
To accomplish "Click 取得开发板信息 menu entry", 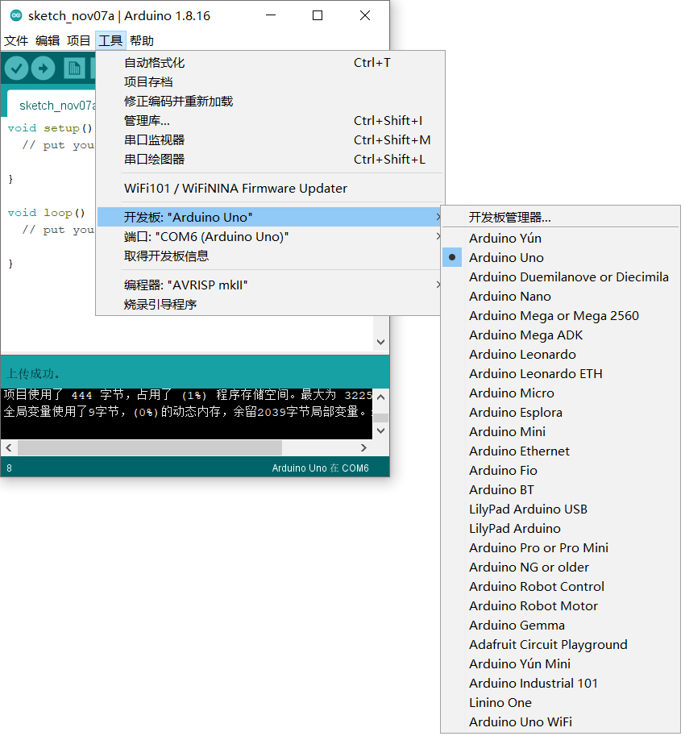I will tap(269, 256).
